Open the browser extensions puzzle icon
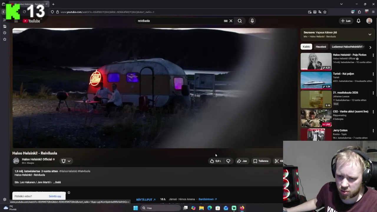 pyautogui.click(x=359, y=12)
